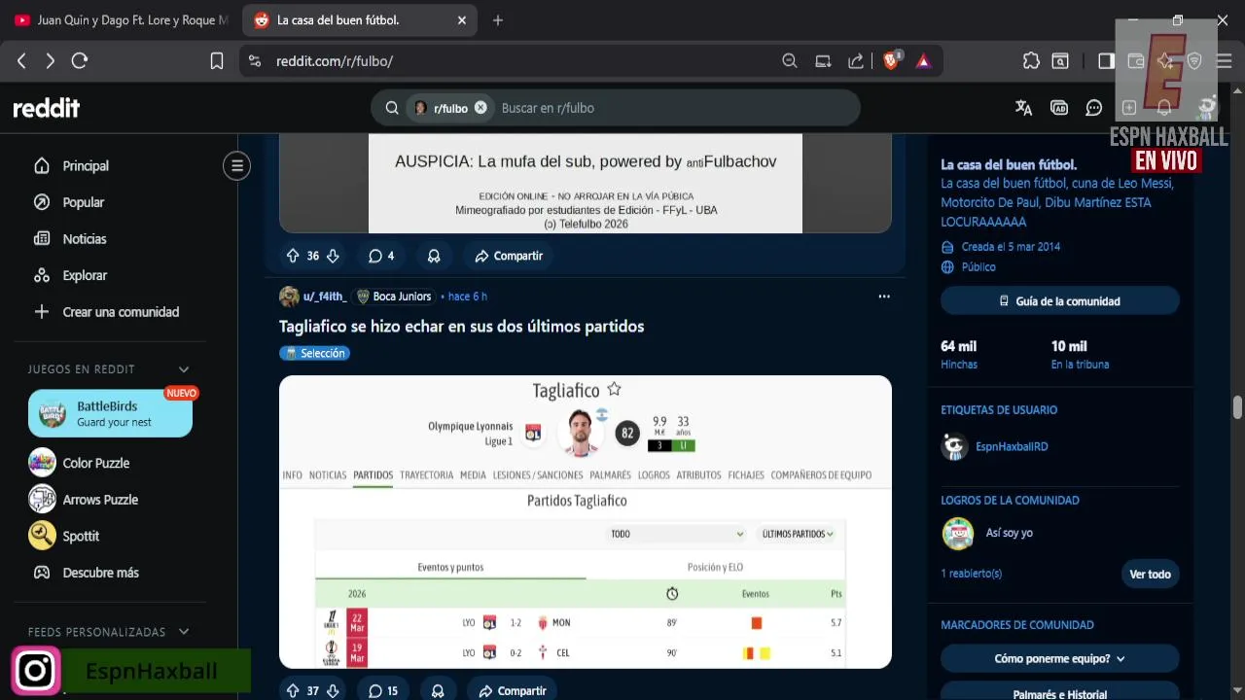Remove the r/fulbo search filter chip
Image resolution: width=1245 pixels, height=700 pixels.
(480, 108)
